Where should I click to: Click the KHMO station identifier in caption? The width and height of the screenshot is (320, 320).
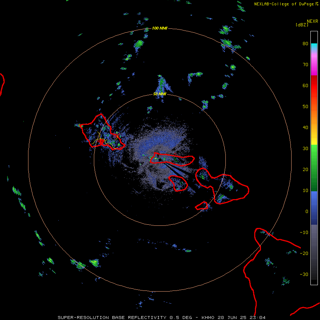point(208,318)
